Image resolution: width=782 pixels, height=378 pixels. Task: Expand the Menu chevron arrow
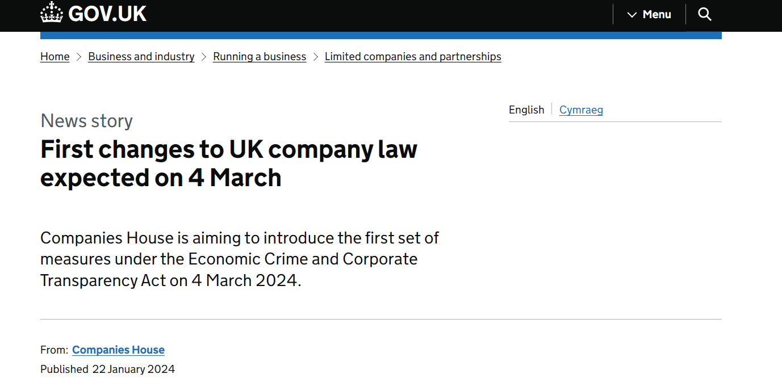tap(632, 15)
